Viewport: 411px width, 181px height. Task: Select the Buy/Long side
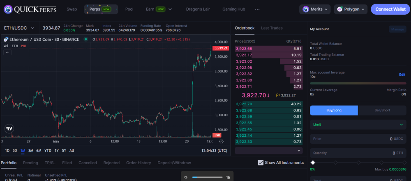(334, 110)
